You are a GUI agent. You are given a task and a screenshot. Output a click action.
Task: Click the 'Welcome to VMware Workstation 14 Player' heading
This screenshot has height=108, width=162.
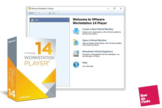pyautogui.click(x=90, y=21)
